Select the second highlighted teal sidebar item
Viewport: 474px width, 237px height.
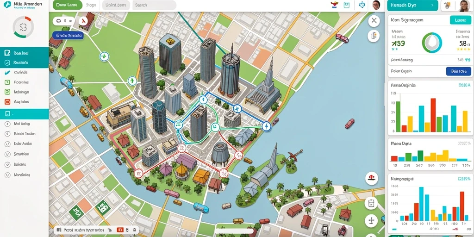pyautogui.click(x=24, y=63)
